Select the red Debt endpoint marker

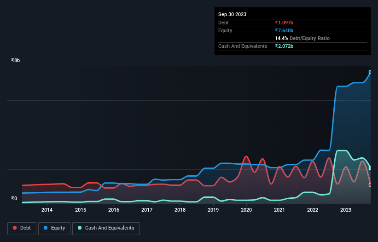pos(370,185)
